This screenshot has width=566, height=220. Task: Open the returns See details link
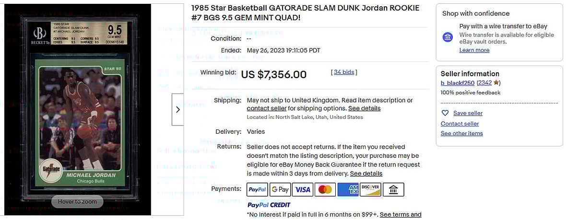tap(366, 174)
